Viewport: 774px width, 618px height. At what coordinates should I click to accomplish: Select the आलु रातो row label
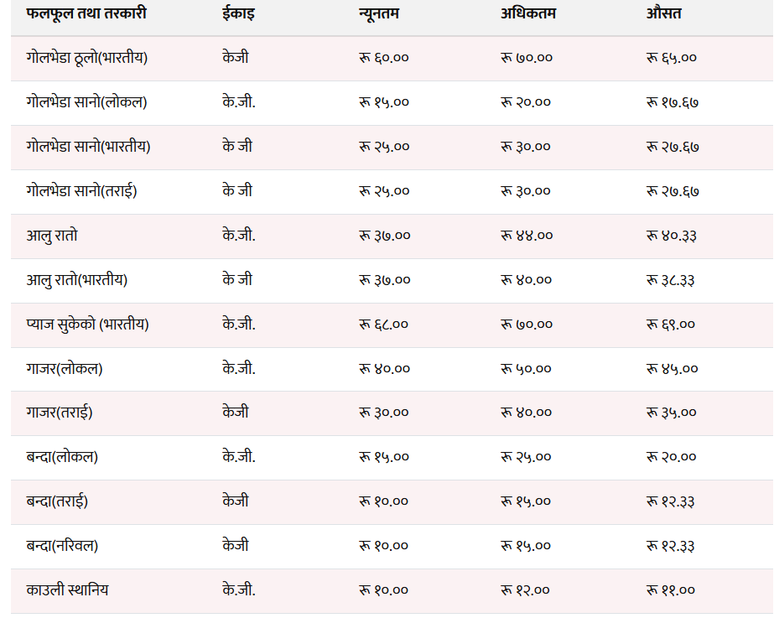(52, 236)
